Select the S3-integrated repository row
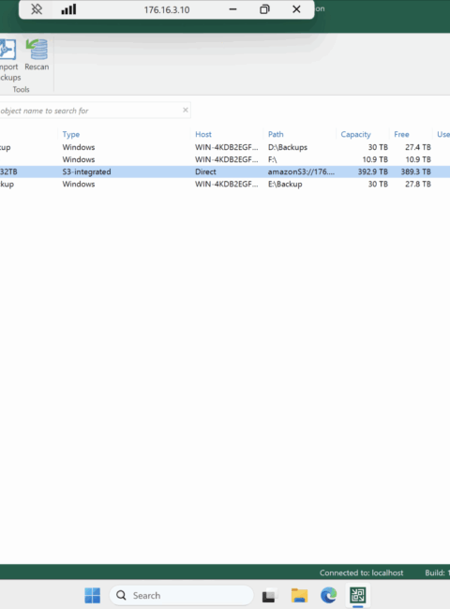450x609 pixels. (225, 171)
